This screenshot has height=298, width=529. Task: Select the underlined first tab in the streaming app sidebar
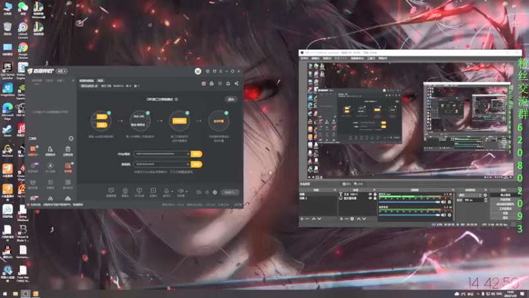[x=37, y=81]
